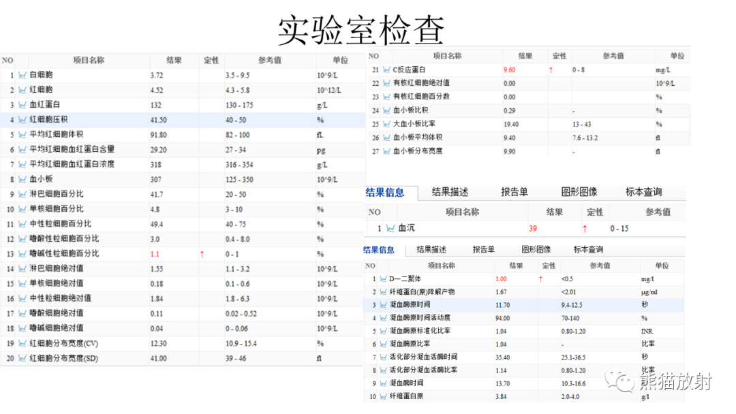The image size is (736, 414).
Task: Click chart icon beside C反应蛋白
Action: point(386,70)
